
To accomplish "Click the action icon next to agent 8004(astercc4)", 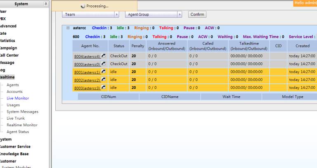I will pyautogui.click(x=104, y=56).
